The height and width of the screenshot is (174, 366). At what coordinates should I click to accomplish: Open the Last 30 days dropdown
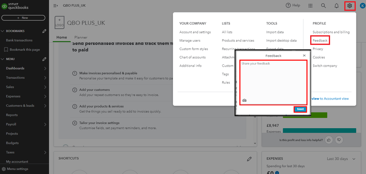(341, 159)
